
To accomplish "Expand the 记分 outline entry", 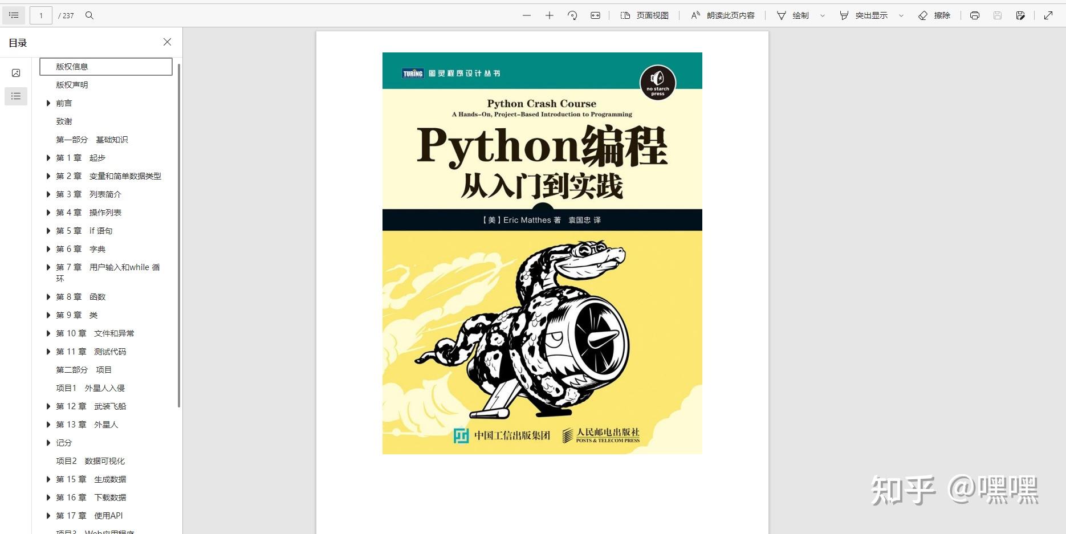I will (x=48, y=443).
